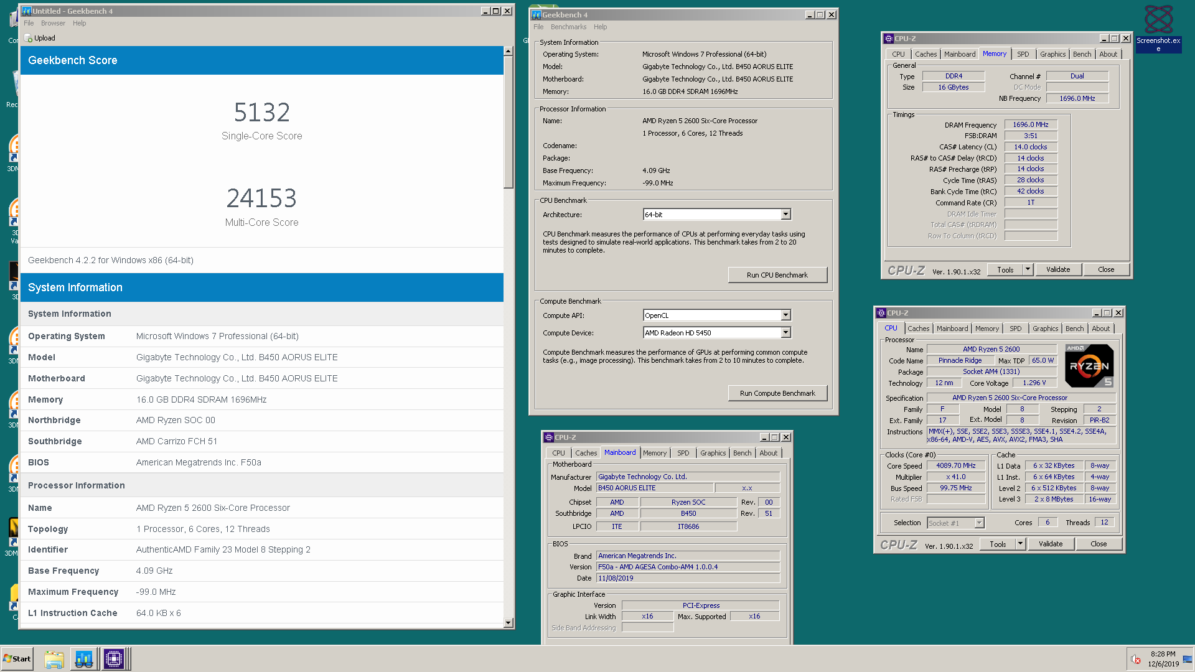
Task: Click the Code Name Pinnacle Ridge field
Action: click(960, 360)
